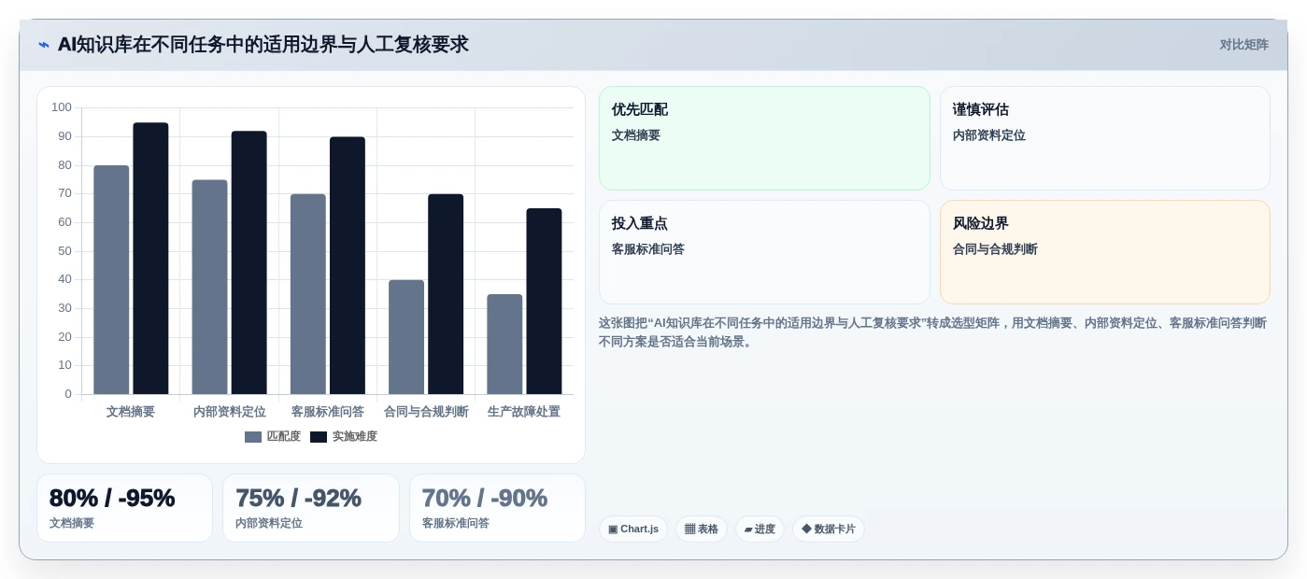Click the 内部资料定位 实施难度 bar
Viewport: 1307px width, 579px height.
(249, 262)
